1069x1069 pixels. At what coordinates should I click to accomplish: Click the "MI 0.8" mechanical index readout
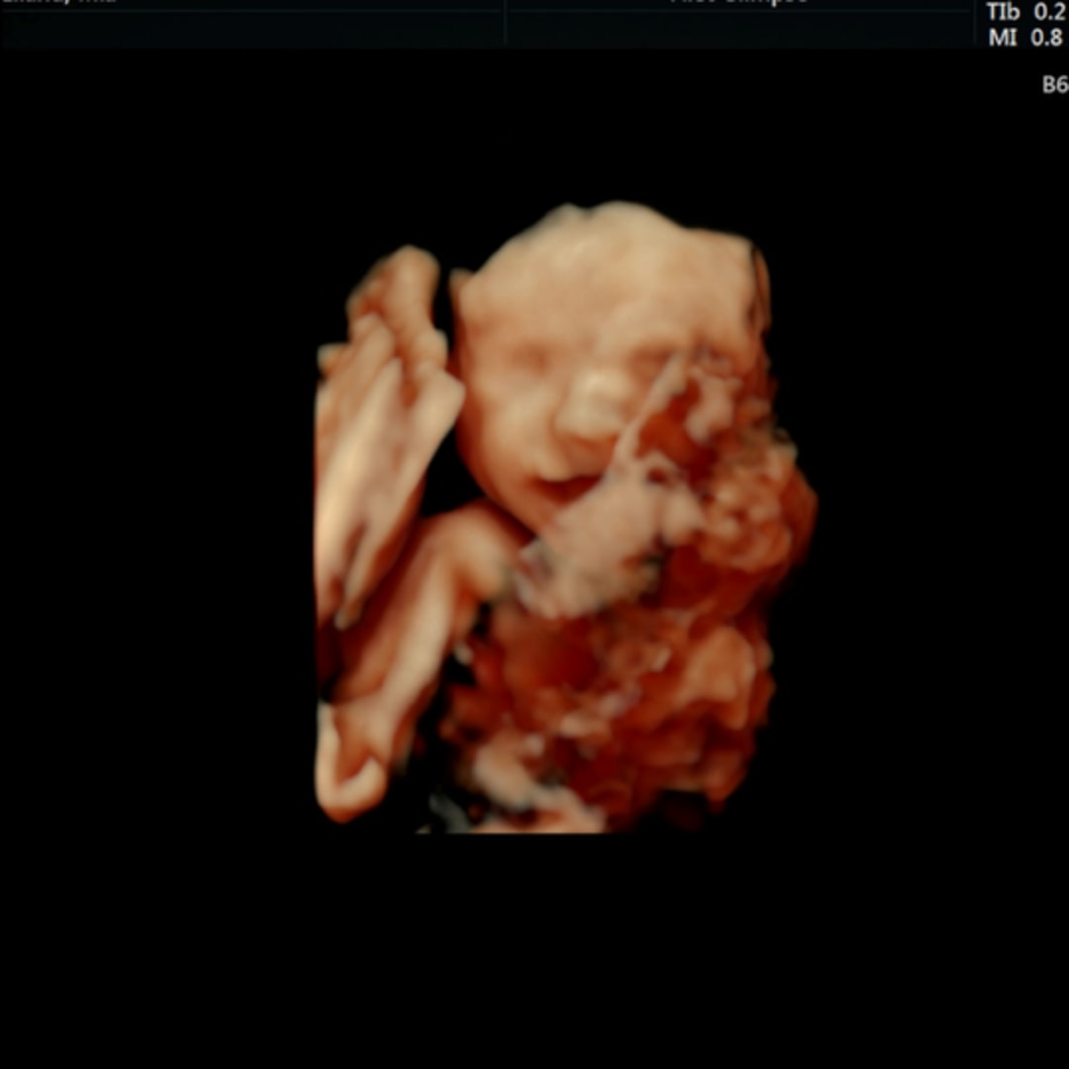click(1026, 37)
